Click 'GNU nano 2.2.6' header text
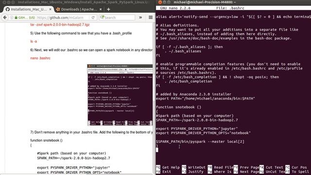311x175 pixels. pyautogui.click(x=175, y=8)
